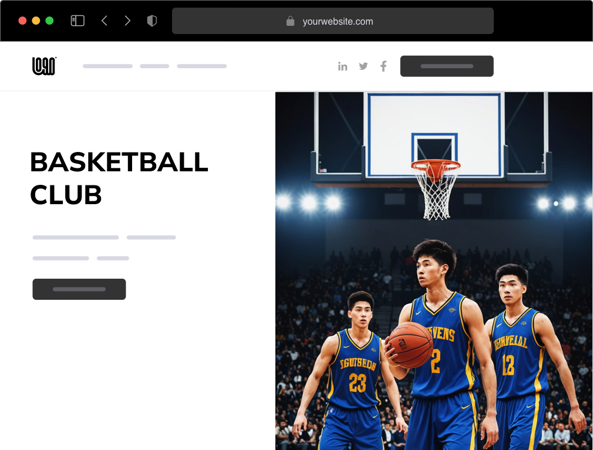
Task: Click the dark button below the heading
Action: (x=79, y=289)
